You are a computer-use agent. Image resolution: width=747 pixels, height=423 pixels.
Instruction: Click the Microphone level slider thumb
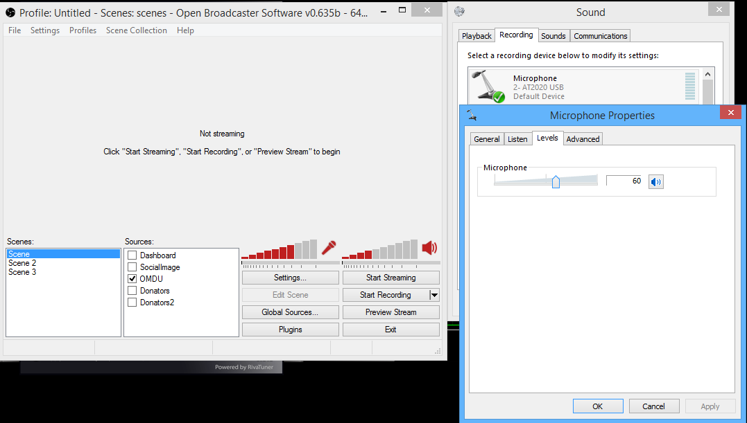[x=556, y=181]
